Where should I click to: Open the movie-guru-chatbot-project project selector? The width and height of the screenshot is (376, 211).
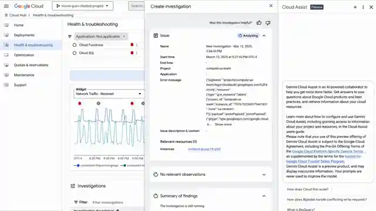point(82,6)
